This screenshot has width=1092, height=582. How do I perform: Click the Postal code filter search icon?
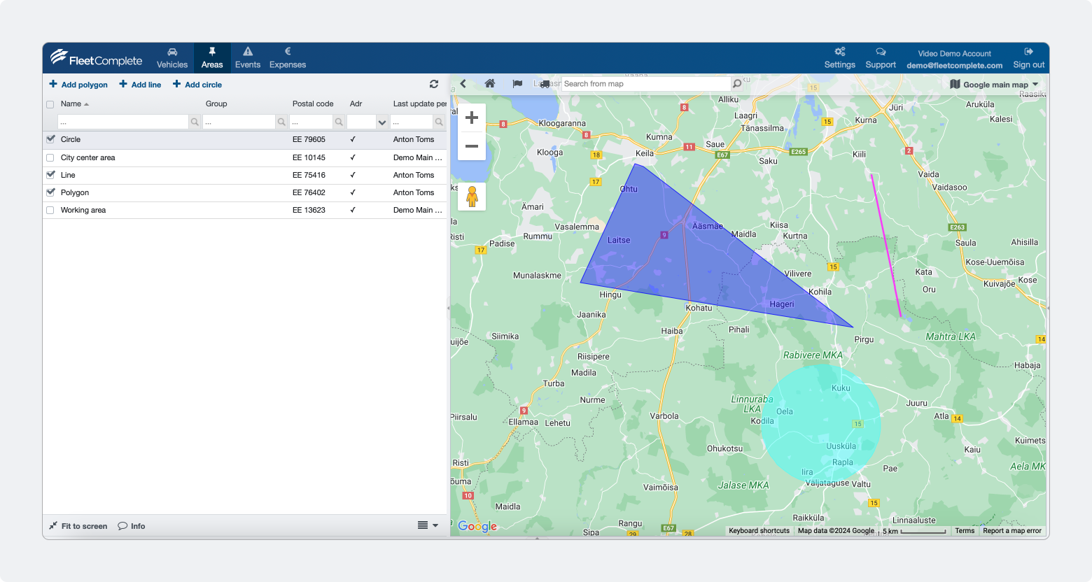click(x=339, y=122)
